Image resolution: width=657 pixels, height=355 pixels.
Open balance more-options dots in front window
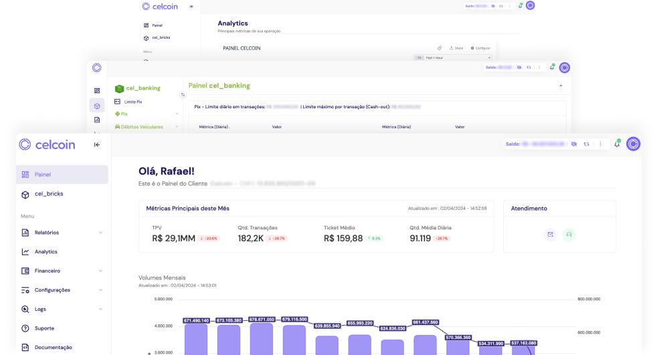pyautogui.click(x=600, y=144)
